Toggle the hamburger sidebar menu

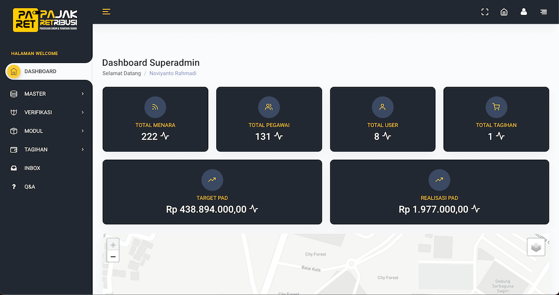click(x=106, y=12)
